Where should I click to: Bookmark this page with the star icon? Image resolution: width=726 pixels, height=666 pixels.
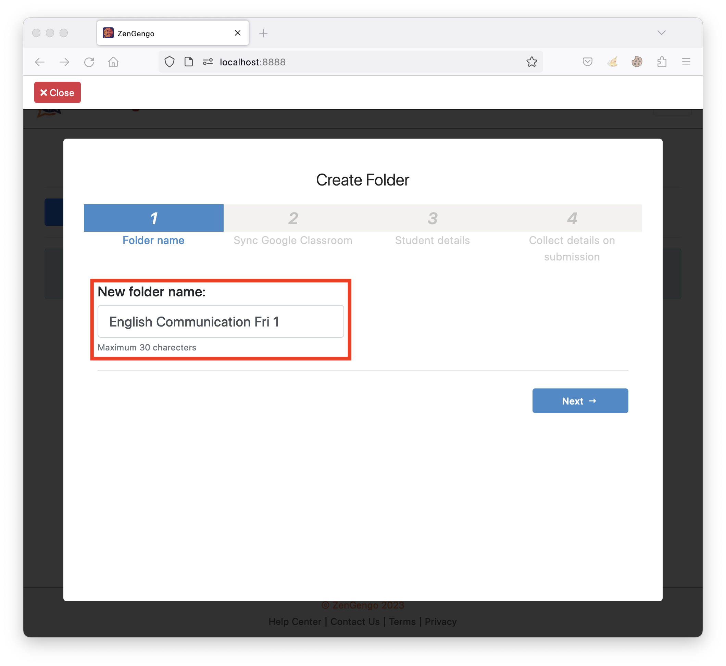pos(531,62)
